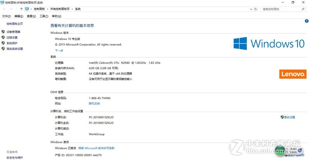Click the 4.00 GB RAM value
Image resolution: width=309 pixels, height=164 pixels.
click(104, 68)
